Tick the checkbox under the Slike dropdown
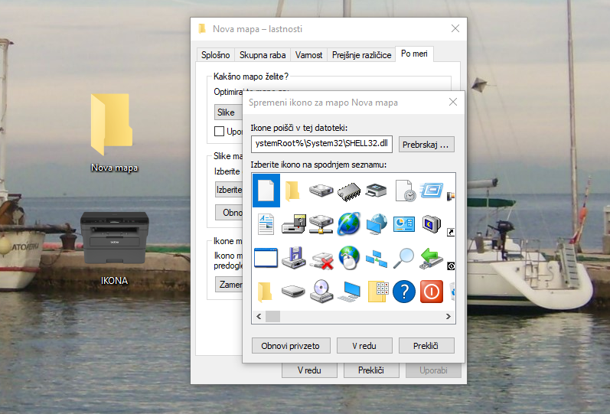The image size is (610, 414). 220,132
